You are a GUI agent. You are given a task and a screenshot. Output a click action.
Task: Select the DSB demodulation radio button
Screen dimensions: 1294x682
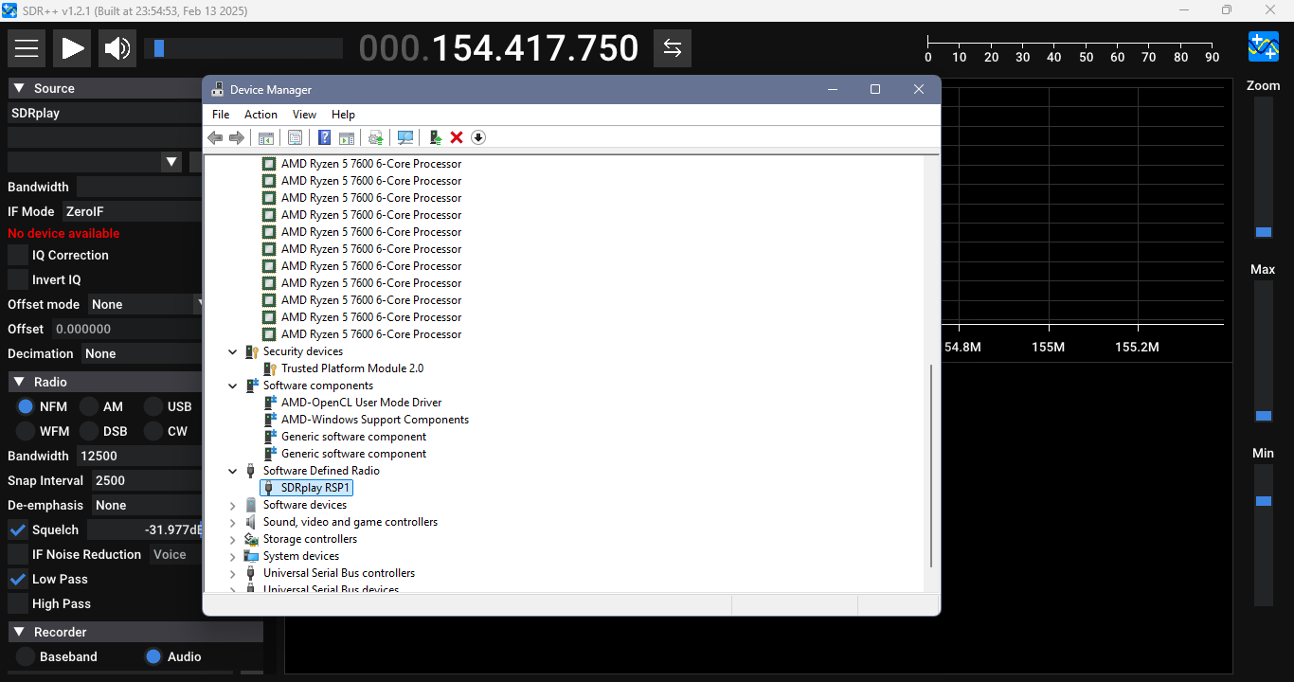pos(88,431)
